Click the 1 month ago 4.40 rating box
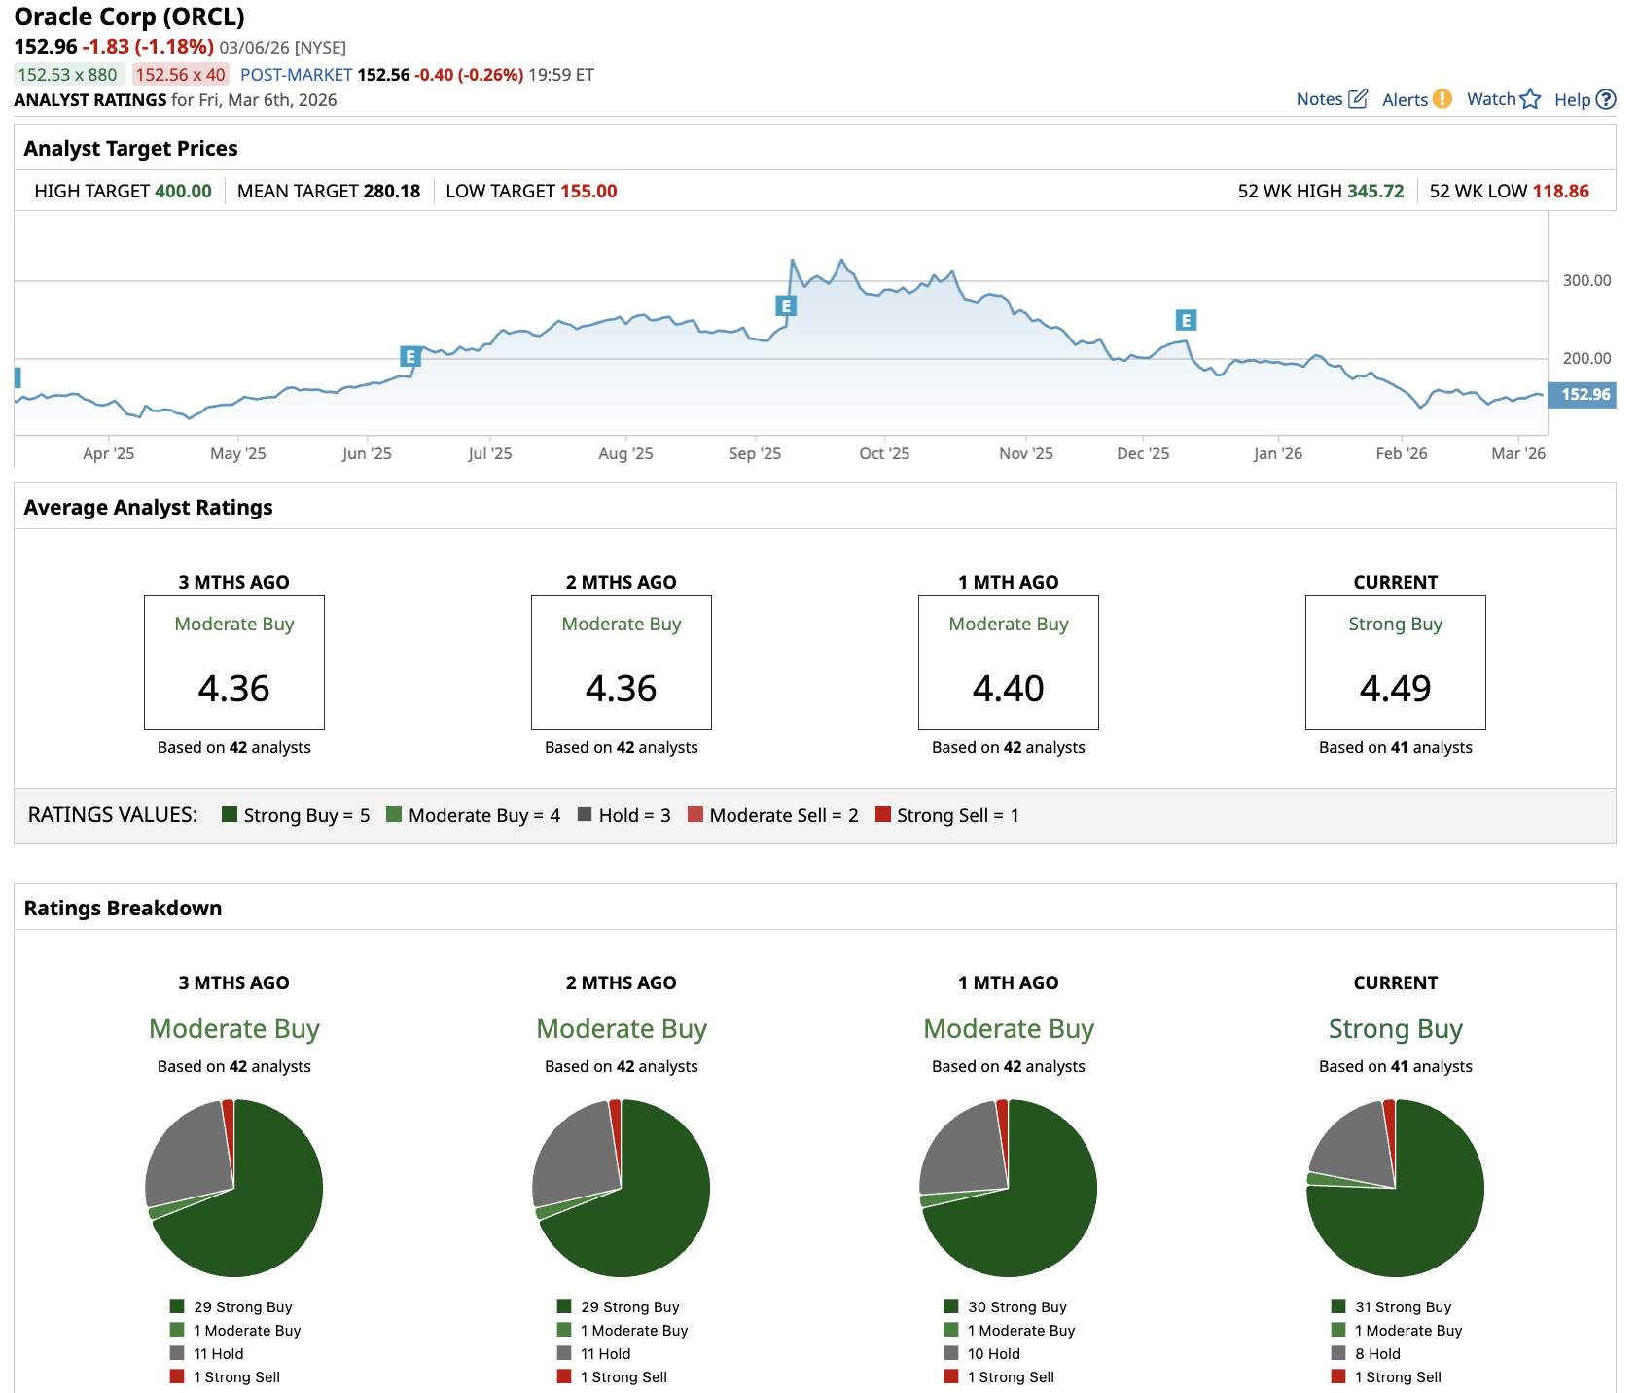 click(1008, 662)
